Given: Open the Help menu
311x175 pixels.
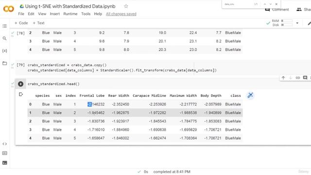Looking at the screenshot, I should click(98, 14).
